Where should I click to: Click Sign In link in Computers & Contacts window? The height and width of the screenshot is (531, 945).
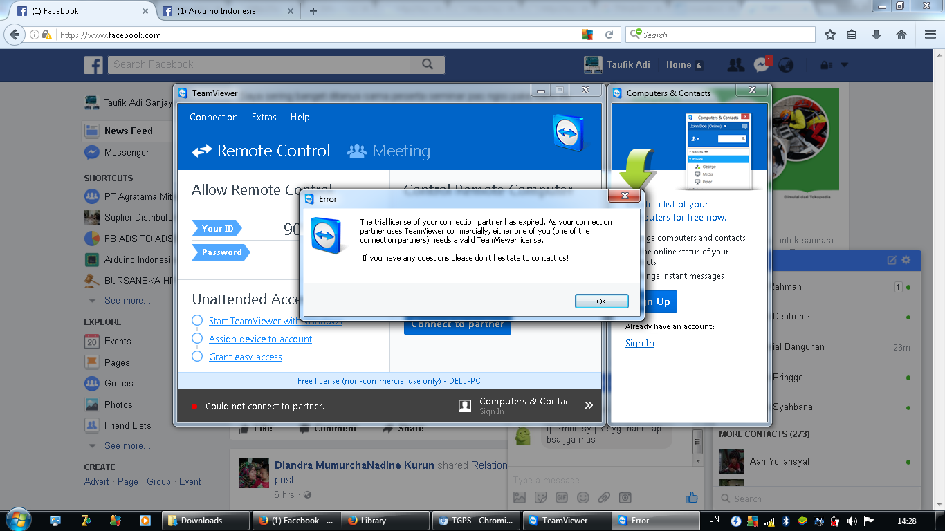tap(640, 344)
